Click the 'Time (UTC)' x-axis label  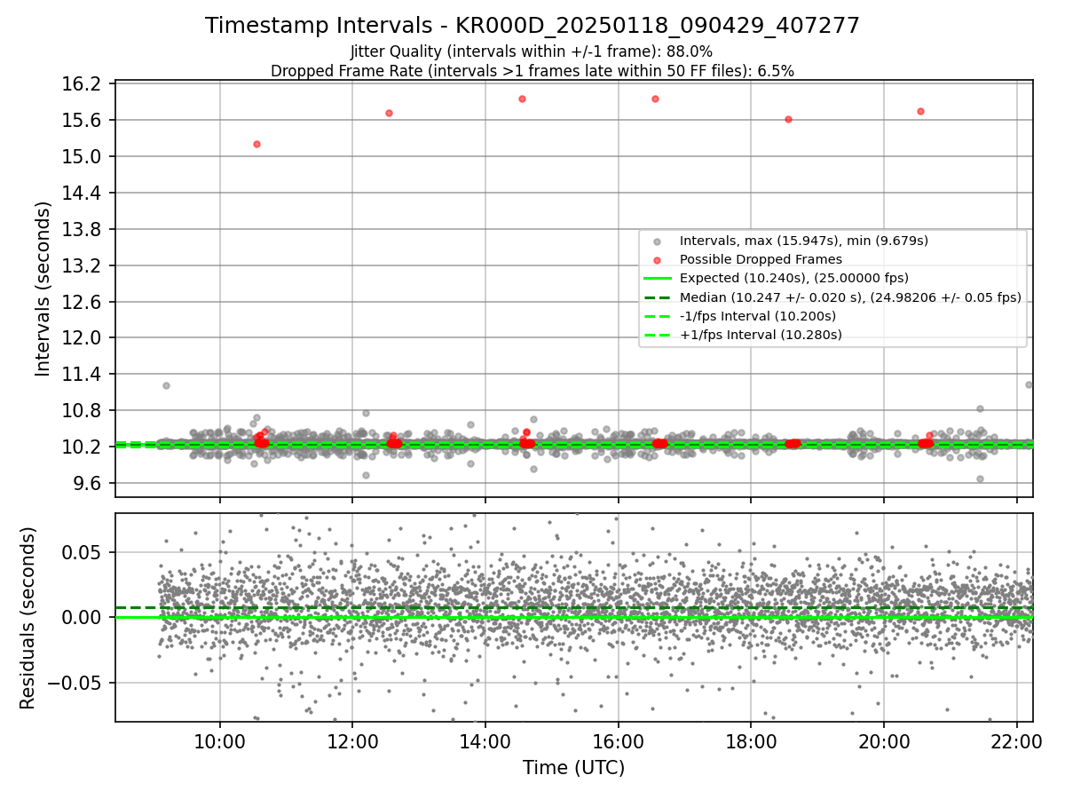coord(573,768)
